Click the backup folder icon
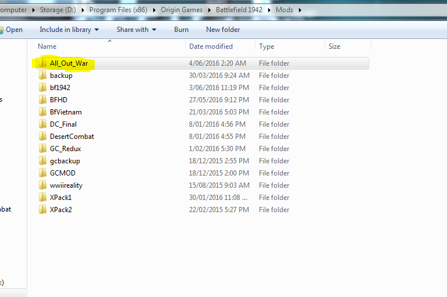 [42, 76]
